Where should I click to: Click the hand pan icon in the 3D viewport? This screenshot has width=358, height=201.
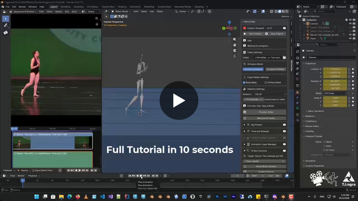pyautogui.click(x=235, y=45)
